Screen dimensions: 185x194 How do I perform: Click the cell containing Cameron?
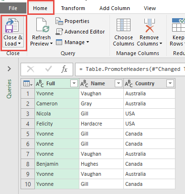(x=57, y=103)
